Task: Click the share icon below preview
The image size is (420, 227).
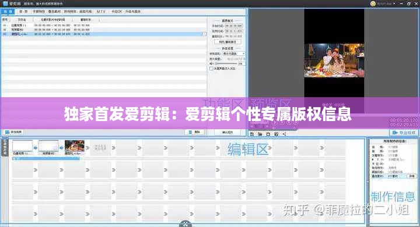Action: coord(284,134)
